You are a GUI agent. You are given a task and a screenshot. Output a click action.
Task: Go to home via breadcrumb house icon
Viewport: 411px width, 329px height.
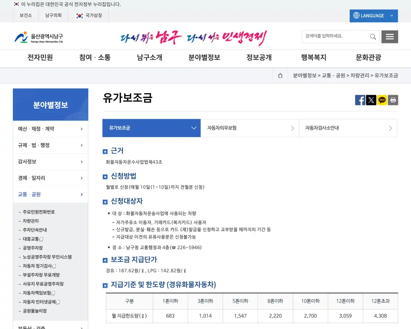[280, 76]
